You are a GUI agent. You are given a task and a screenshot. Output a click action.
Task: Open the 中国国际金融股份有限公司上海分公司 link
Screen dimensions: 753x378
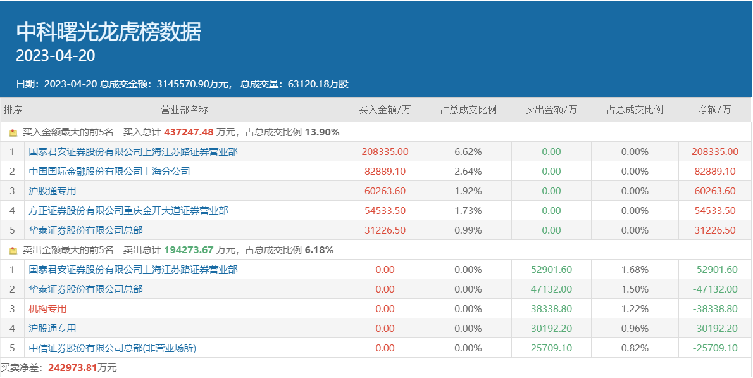[x=109, y=172]
